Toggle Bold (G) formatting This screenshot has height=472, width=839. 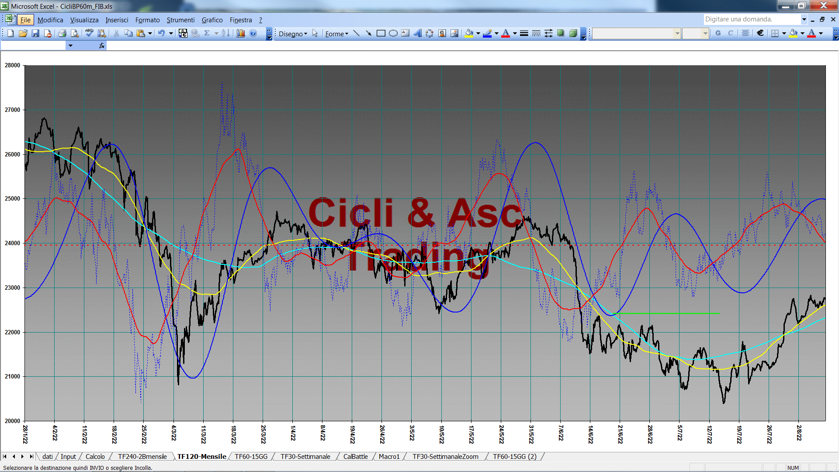(718, 33)
